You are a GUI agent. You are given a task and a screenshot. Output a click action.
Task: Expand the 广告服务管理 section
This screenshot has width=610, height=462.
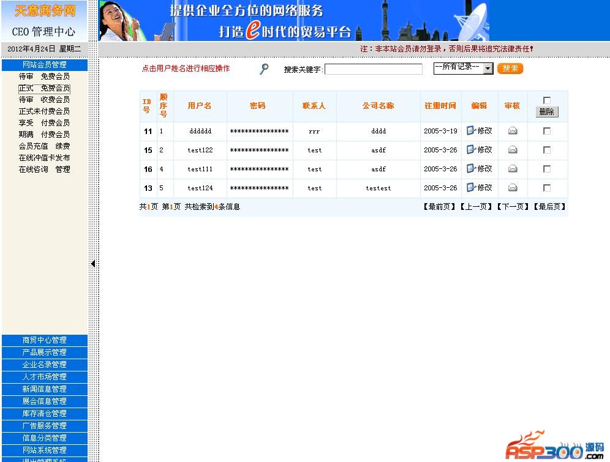pos(44,426)
